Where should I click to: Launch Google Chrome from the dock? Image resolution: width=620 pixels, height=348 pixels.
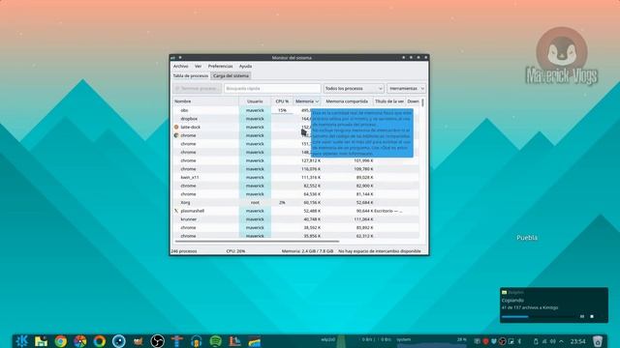coord(60,341)
